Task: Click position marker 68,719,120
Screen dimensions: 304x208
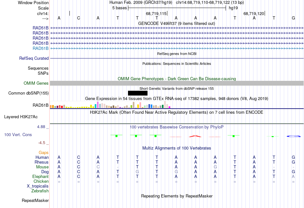Action: tap(254, 13)
